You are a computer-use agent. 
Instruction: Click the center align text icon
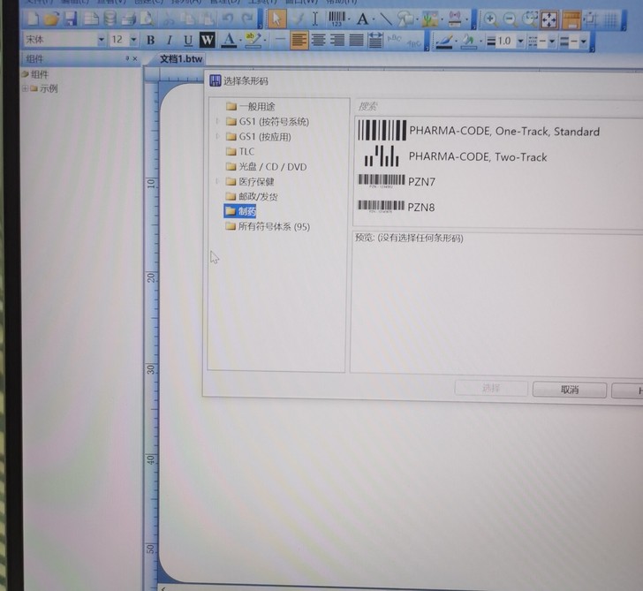319,40
